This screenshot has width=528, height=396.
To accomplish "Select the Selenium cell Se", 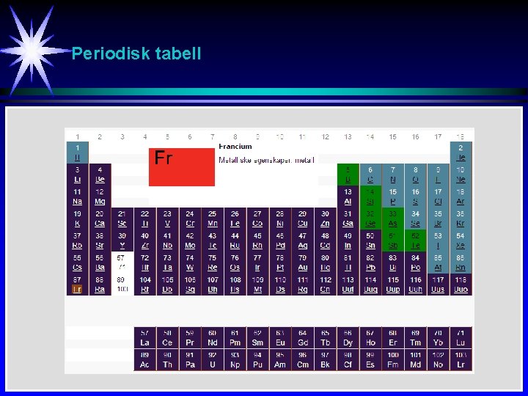I will click(416, 219).
